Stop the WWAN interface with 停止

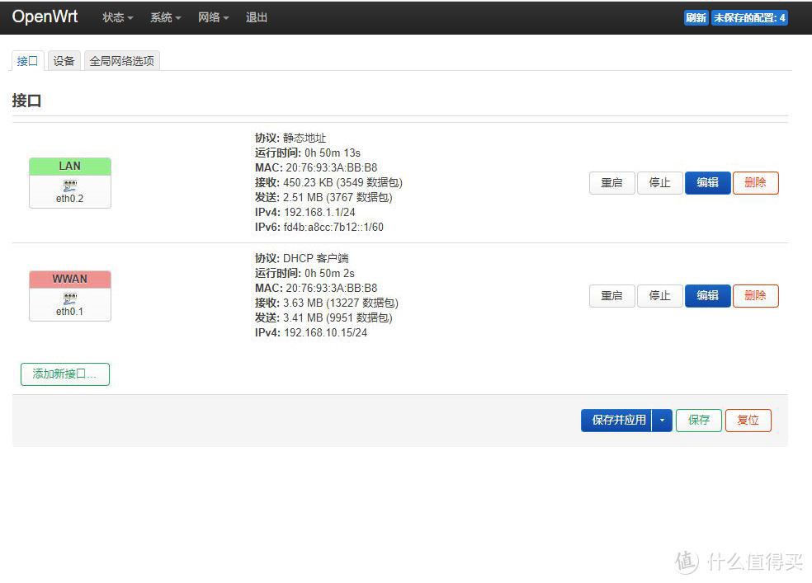coord(659,295)
